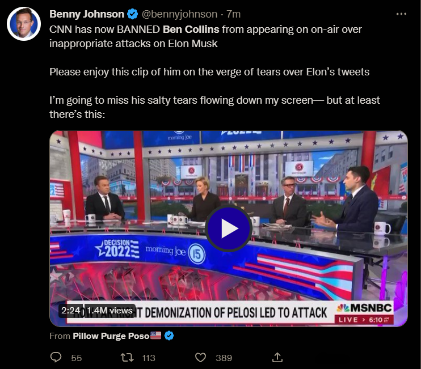The width and height of the screenshot is (421, 369).
Task: Click Benny Johnson's profile avatar
Action: 24,24
